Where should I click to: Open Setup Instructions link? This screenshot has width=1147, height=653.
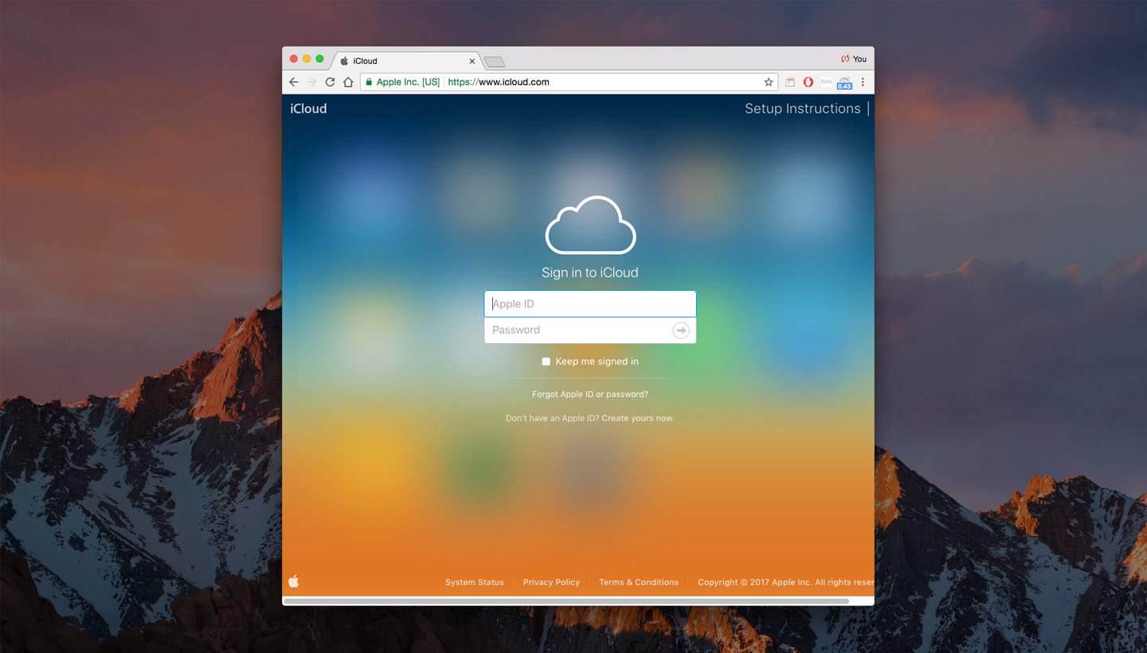802,108
